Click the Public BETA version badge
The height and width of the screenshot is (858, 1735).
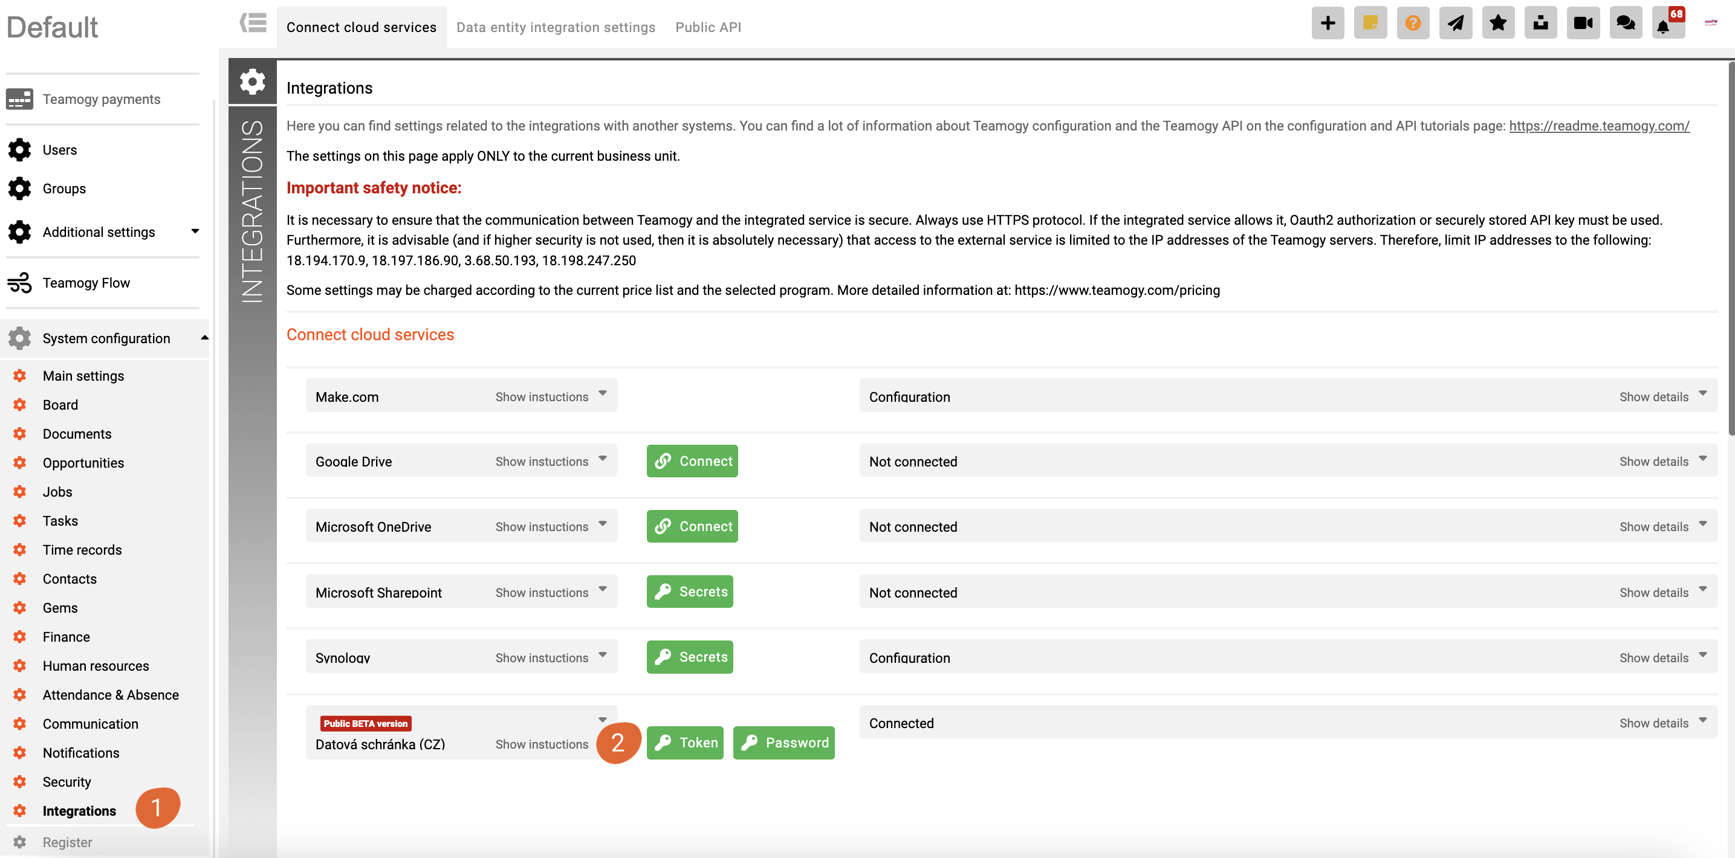coord(366,723)
